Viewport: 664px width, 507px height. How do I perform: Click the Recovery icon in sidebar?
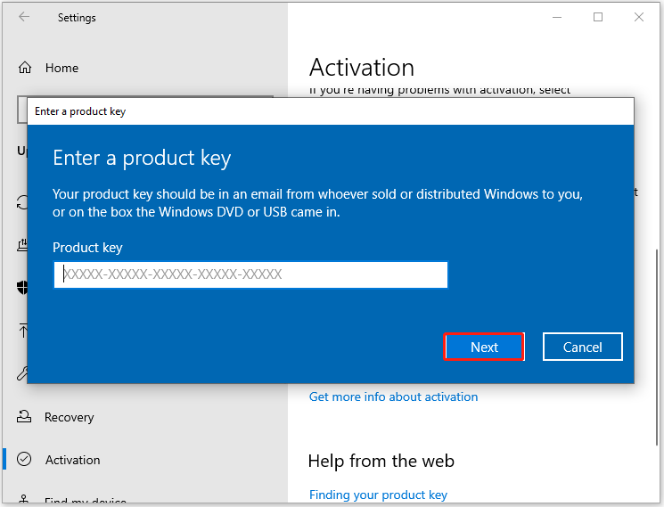point(24,417)
